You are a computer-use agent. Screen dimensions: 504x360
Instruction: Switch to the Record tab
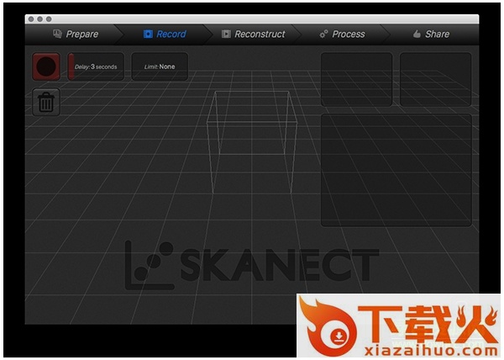[165, 34]
